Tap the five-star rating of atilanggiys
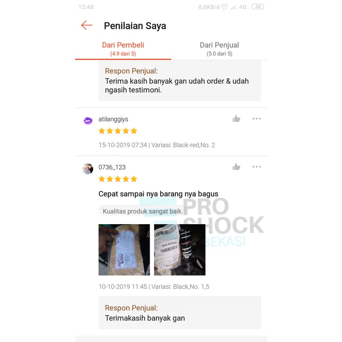 118,131
